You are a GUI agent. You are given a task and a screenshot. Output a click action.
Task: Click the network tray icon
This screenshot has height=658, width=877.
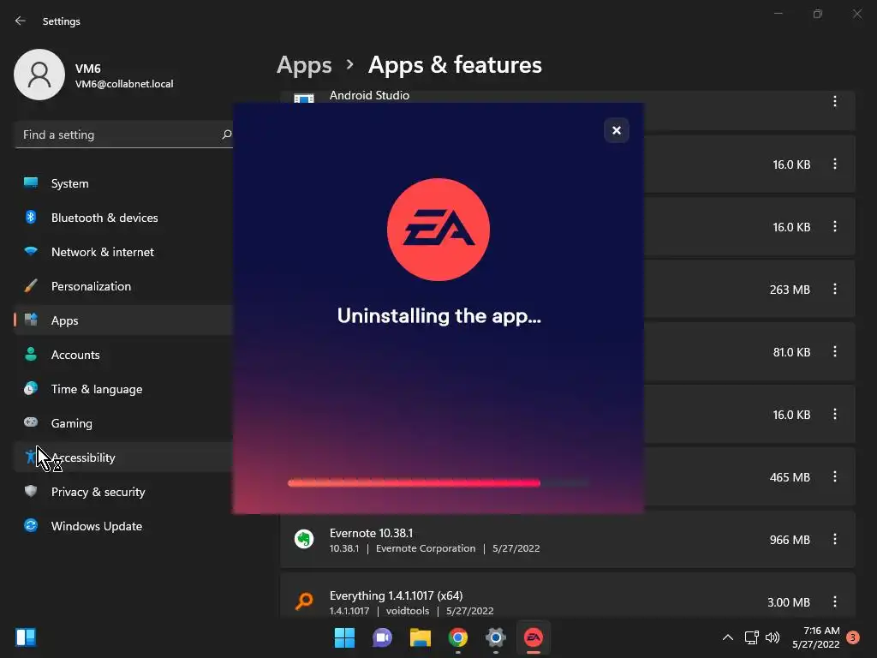[x=751, y=637]
